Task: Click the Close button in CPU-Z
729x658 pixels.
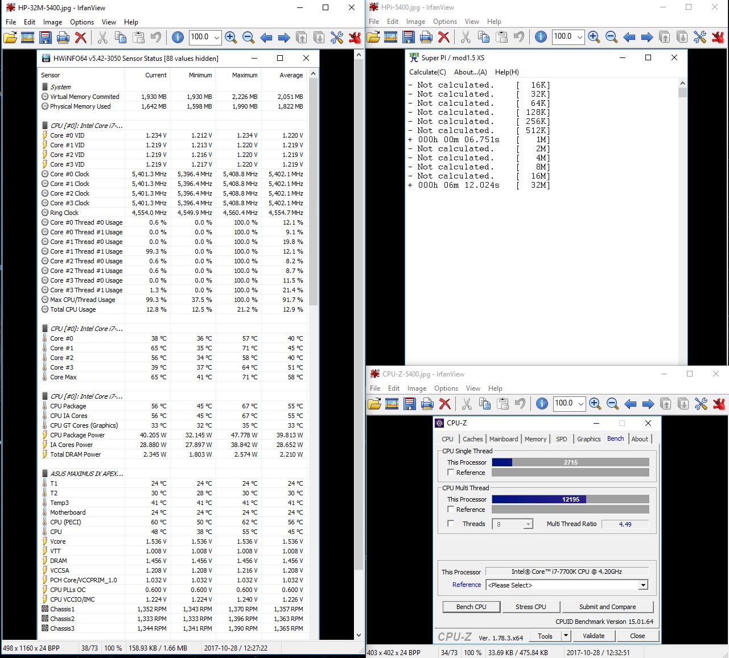Action: tap(637, 636)
